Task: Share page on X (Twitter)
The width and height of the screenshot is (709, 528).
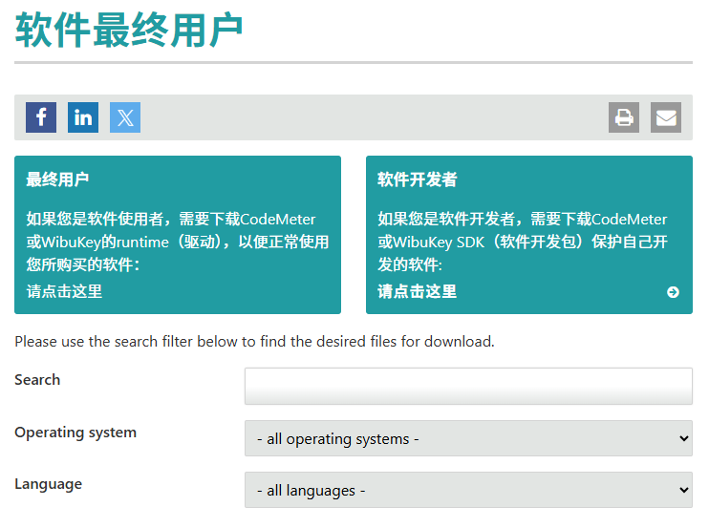Action: (x=125, y=117)
